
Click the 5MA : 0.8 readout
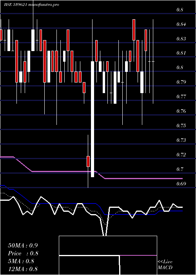(21, 261)
